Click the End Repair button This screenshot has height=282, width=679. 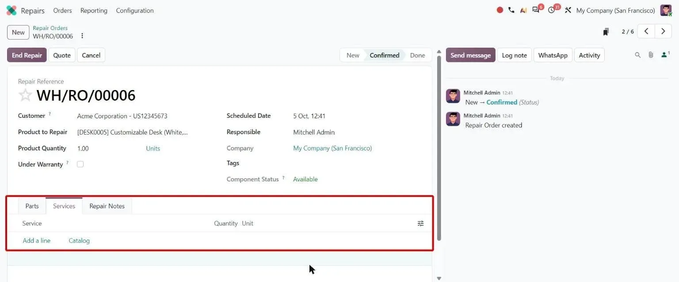(x=27, y=55)
